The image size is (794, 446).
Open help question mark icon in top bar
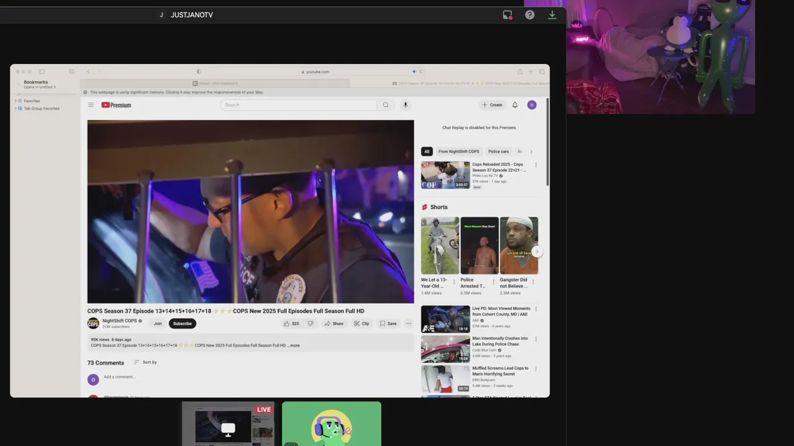(x=530, y=15)
